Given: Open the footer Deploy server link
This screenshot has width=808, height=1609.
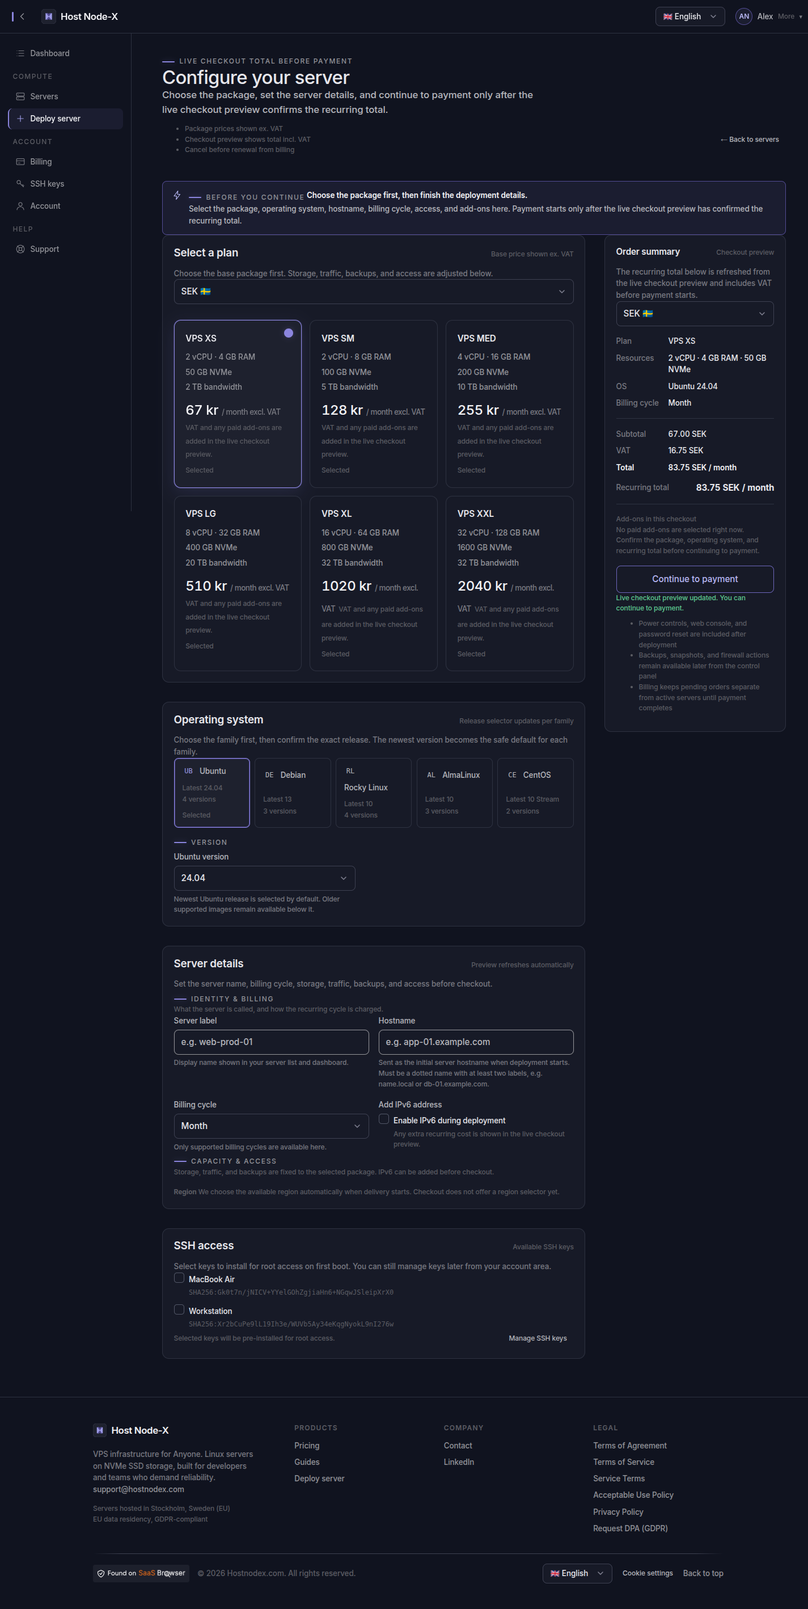Looking at the screenshot, I should [319, 1479].
